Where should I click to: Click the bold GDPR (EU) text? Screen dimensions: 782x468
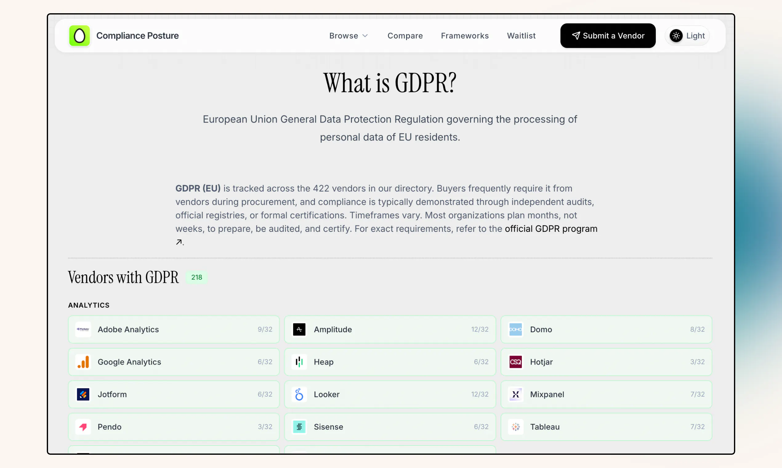click(198, 188)
